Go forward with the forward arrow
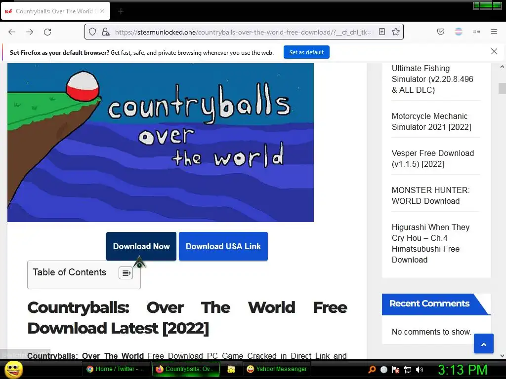Screen dimensions: 506x379 (30, 32)
